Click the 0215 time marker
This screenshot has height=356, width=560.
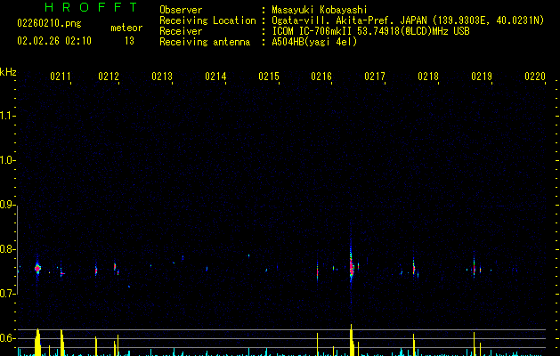[269, 77]
